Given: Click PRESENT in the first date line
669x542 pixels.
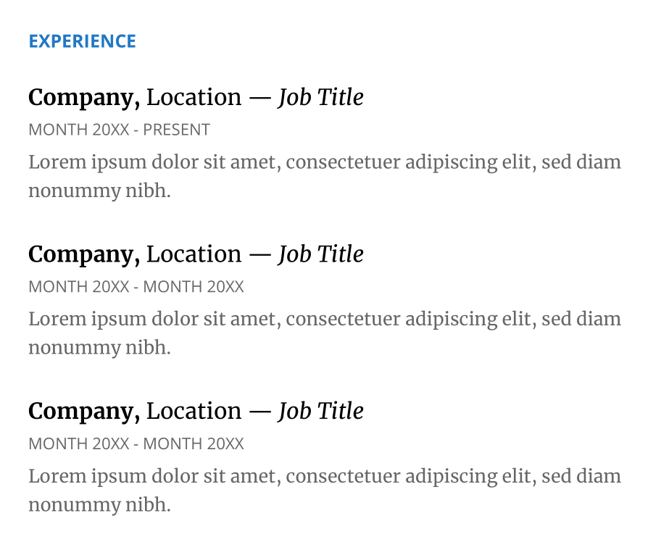Looking at the screenshot, I should [177, 130].
